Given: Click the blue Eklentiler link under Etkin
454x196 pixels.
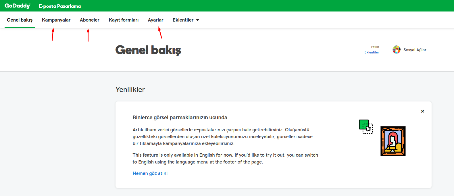Looking at the screenshot, I should (372, 52).
